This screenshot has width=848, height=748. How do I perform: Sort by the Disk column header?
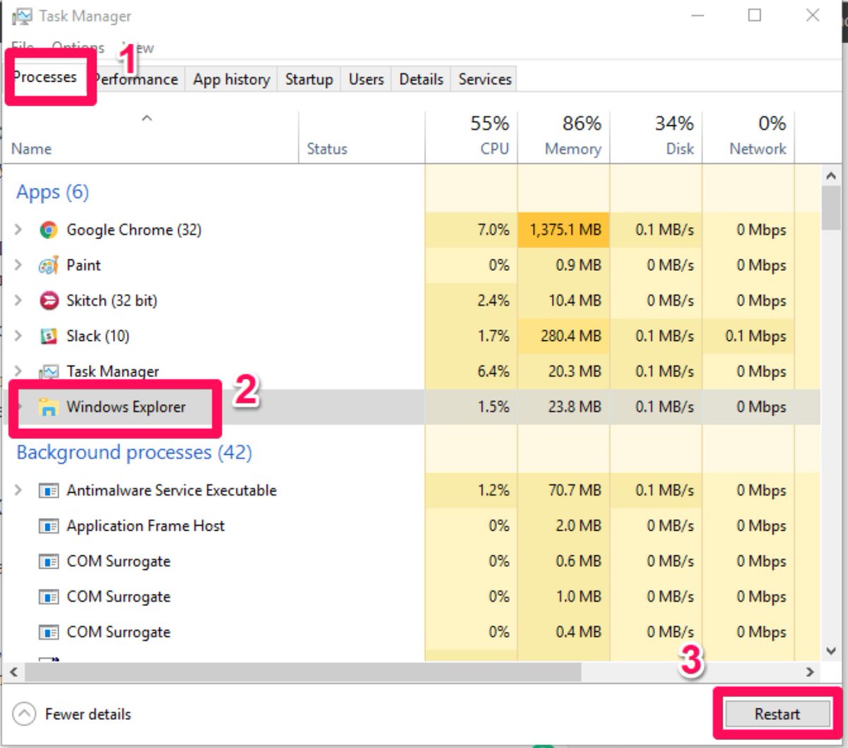click(x=656, y=138)
